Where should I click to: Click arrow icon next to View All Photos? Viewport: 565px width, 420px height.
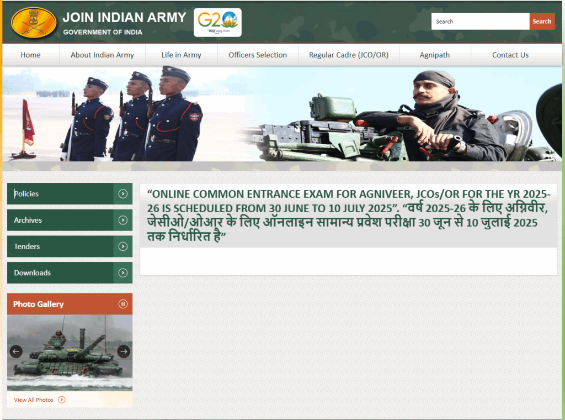(x=62, y=400)
